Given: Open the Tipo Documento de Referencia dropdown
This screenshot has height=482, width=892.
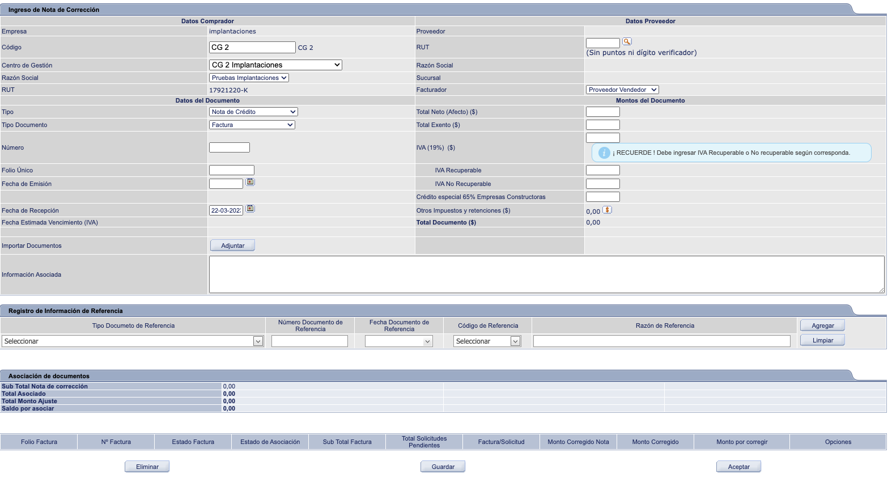Looking at the screenshot, I should pos(133,341).
